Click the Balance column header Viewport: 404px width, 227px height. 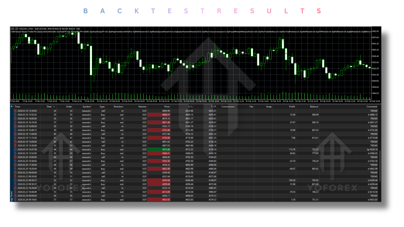tap(313, 107)
